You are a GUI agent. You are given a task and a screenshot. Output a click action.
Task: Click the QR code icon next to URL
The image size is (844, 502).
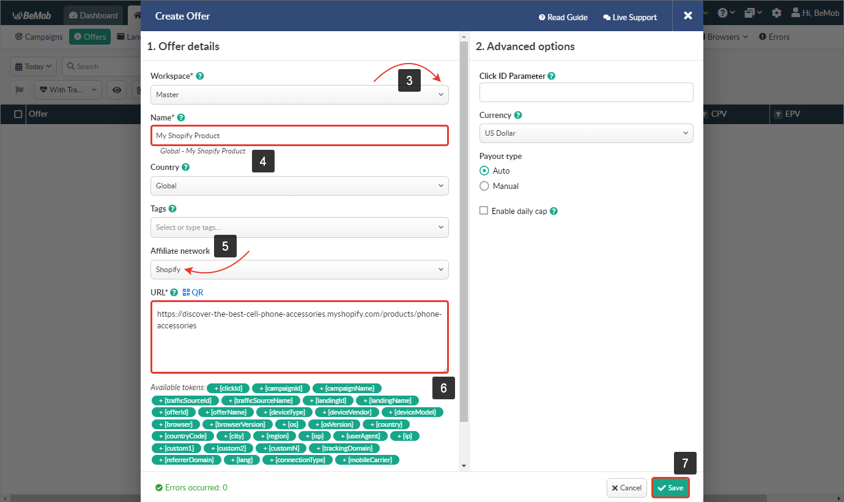click(187, 292)
